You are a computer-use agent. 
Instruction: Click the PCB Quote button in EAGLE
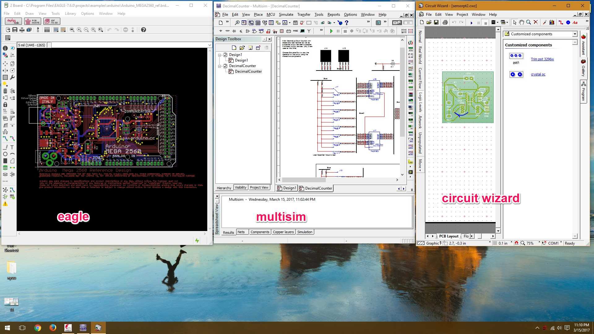[32, 21]
